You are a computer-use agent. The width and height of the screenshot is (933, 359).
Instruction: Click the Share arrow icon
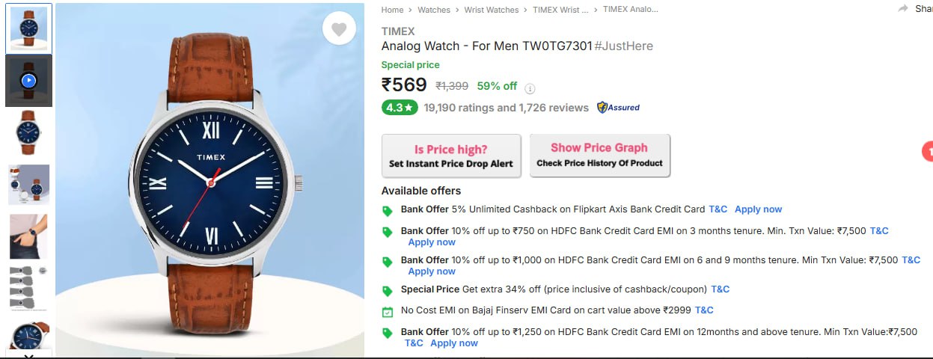click(903, 9)
